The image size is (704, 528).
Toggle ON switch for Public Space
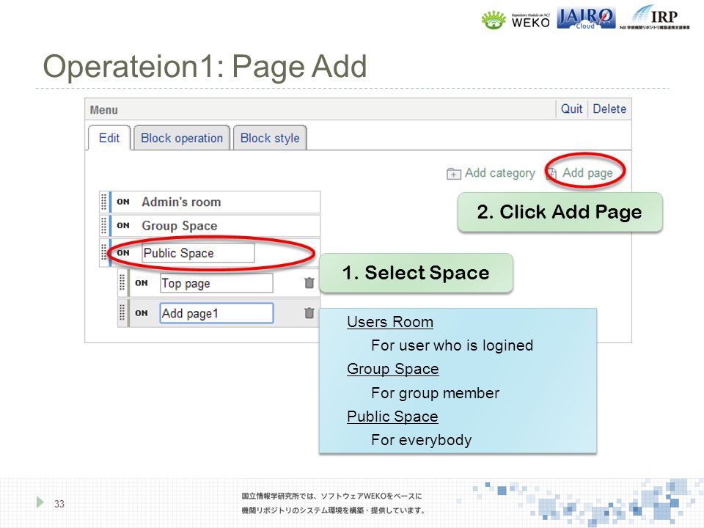[x=123, y=253]
